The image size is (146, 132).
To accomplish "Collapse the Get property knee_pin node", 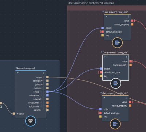I will pyautogui.click(x=105, y=57).
